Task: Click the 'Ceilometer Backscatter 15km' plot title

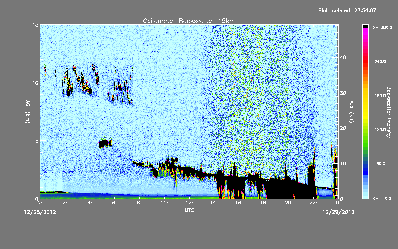Action: coord(189,21)
